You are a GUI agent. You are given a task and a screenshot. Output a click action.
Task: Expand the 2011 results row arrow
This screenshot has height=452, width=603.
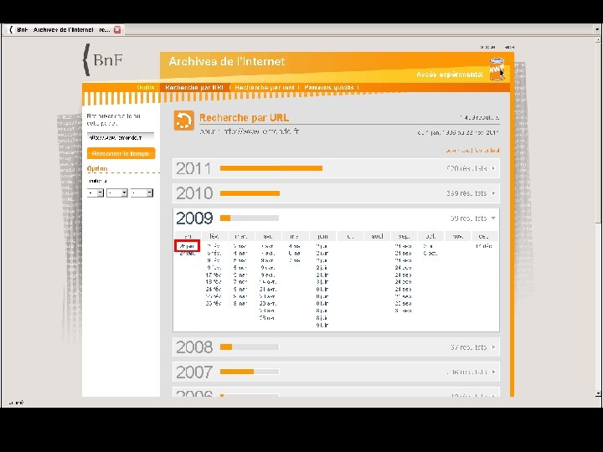[x=493, y=168]
